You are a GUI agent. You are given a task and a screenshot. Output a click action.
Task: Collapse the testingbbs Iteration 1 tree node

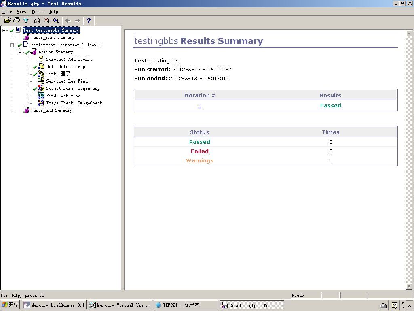coord(12,45)
